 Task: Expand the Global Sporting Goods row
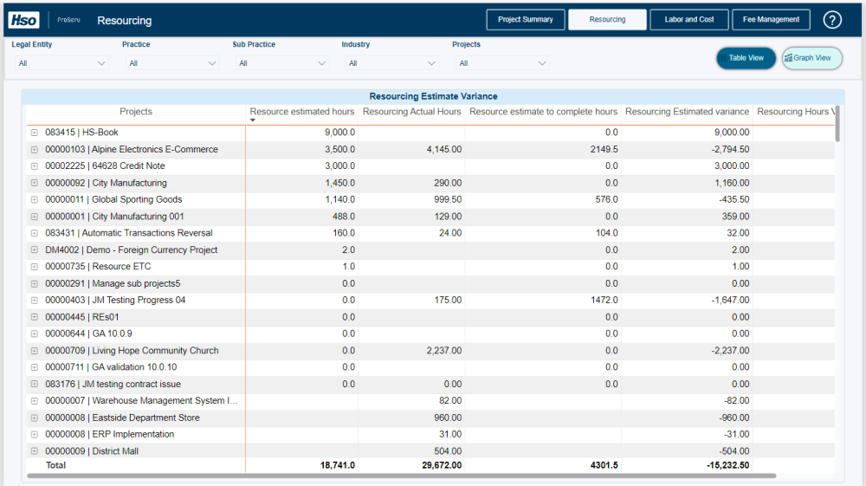point(35,200)
